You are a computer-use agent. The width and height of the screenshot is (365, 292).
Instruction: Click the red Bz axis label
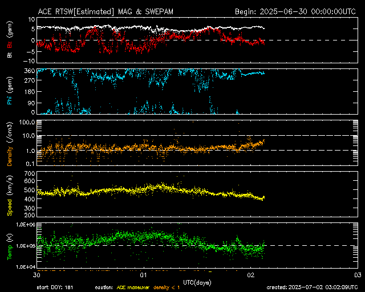click(10, 44)
